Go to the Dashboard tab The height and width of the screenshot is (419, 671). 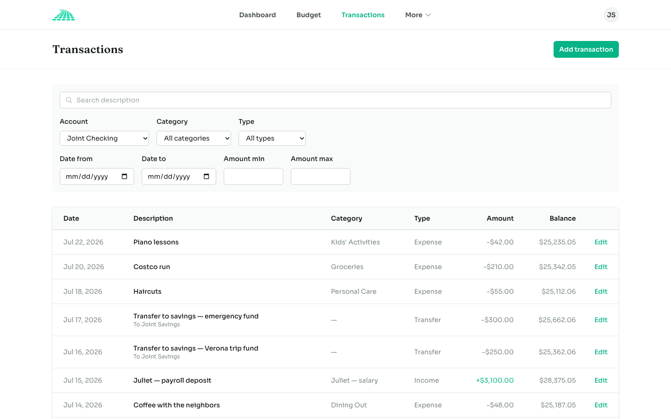pyautogui.click(x=257, y=15)
